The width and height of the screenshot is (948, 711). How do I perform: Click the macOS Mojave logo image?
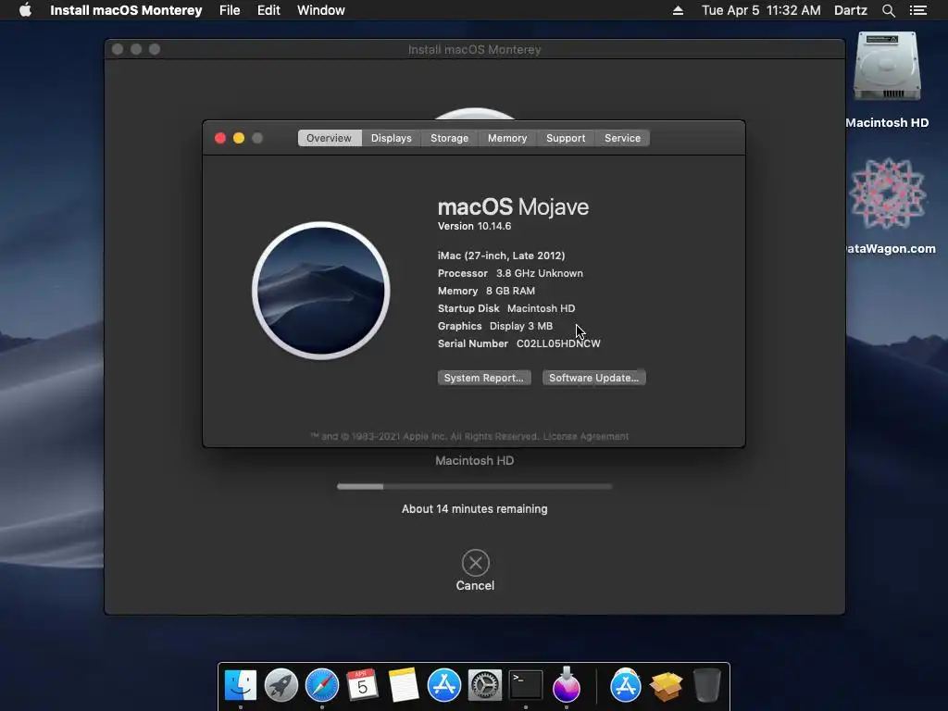point(321,290)
